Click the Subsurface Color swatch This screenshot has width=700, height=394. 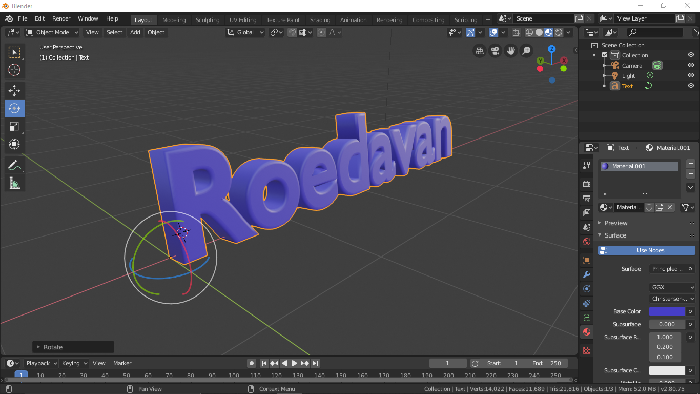(x=667, y=370)
